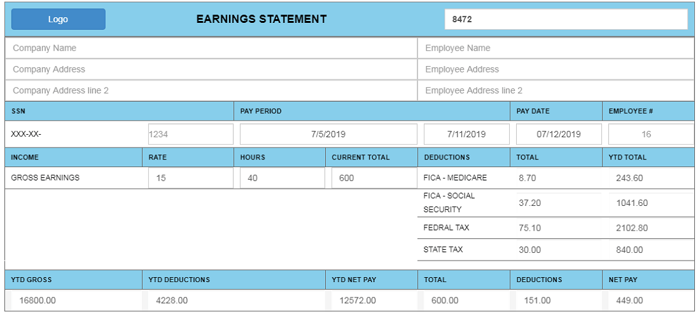Click the Net Pay value 449.00

[650, 301]
